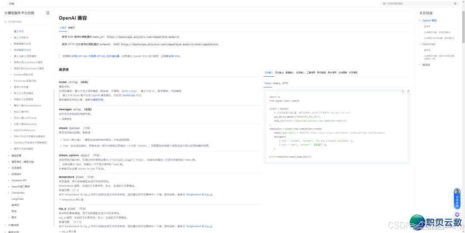The image size is (465, 233).
Task: Switch code sample to Node.js tab
Action: [277, 84]
